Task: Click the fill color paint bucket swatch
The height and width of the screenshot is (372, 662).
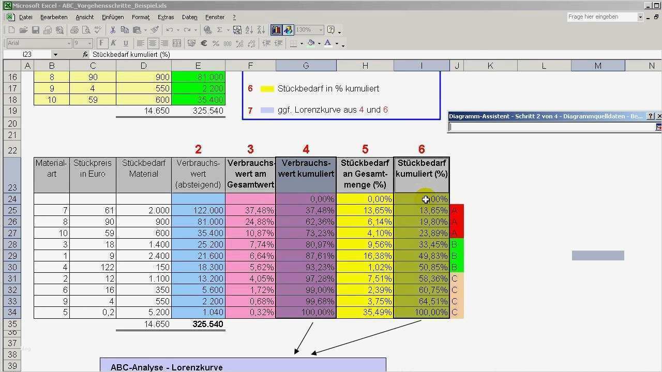Action: click(311, 43)
